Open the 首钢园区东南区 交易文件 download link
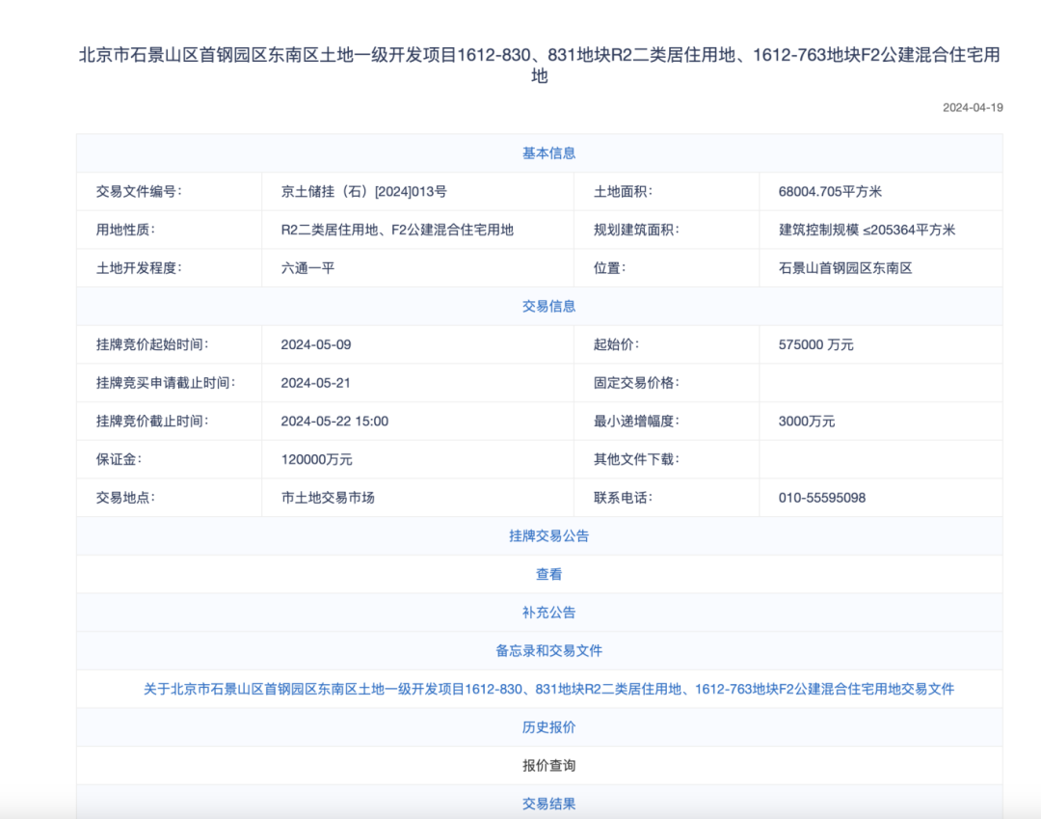Image resolution: width=1041 pixels, height=819 pixels. (548, 689)
